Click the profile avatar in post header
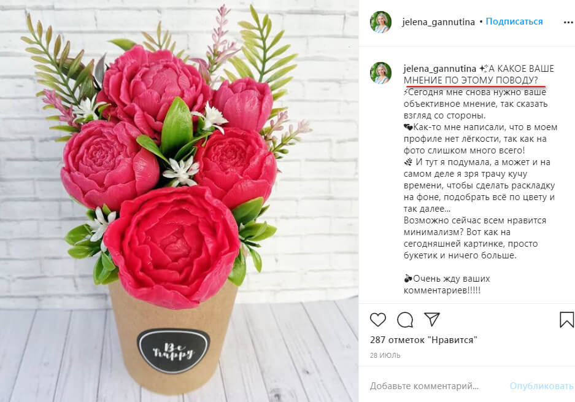 click(380, 21)
